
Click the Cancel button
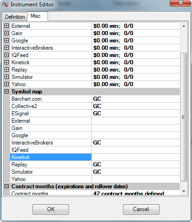[141, 209]
